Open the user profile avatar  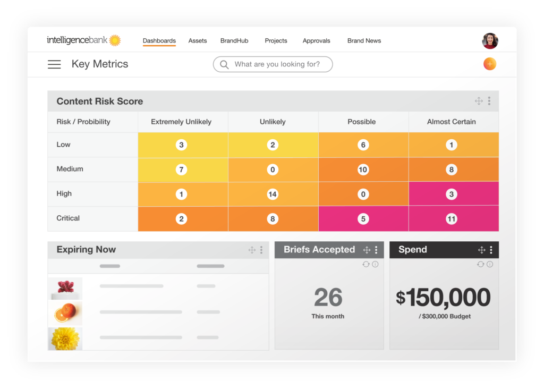coord(490,41)
